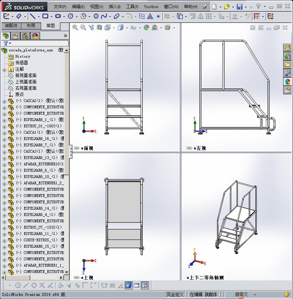Open the File Explorer task pane icon

click(x=287, y=65)
